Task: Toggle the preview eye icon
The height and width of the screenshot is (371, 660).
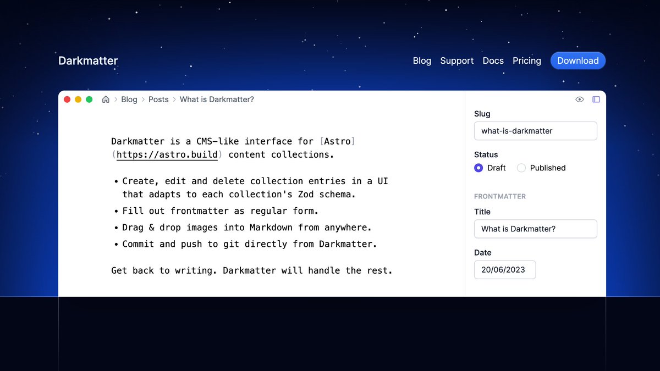Action: point(580,99)
